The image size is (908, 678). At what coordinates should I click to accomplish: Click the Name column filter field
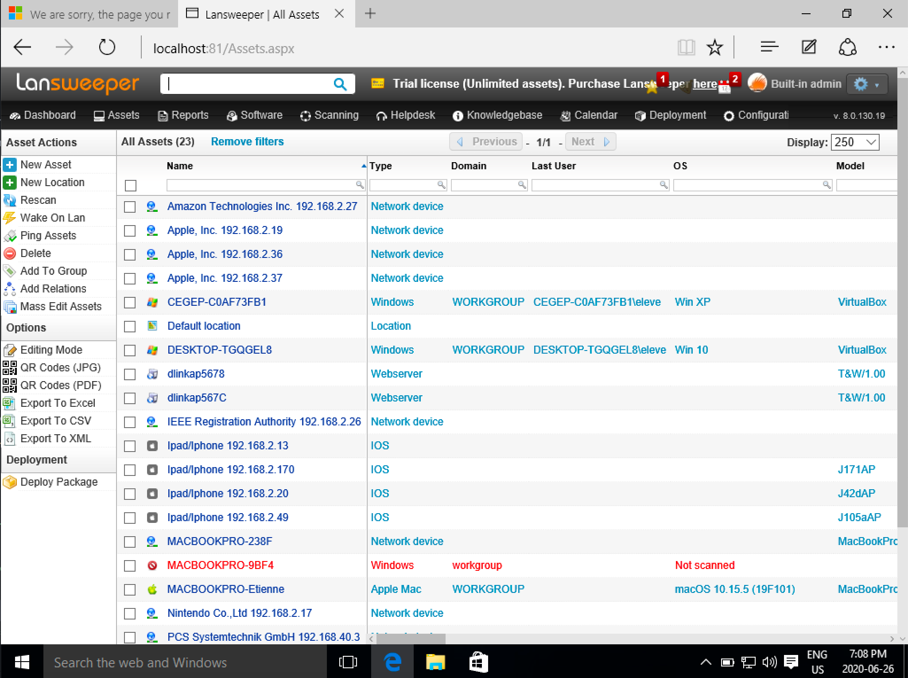click(x=266, y=185)
